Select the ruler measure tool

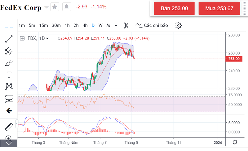coord(9,127)
